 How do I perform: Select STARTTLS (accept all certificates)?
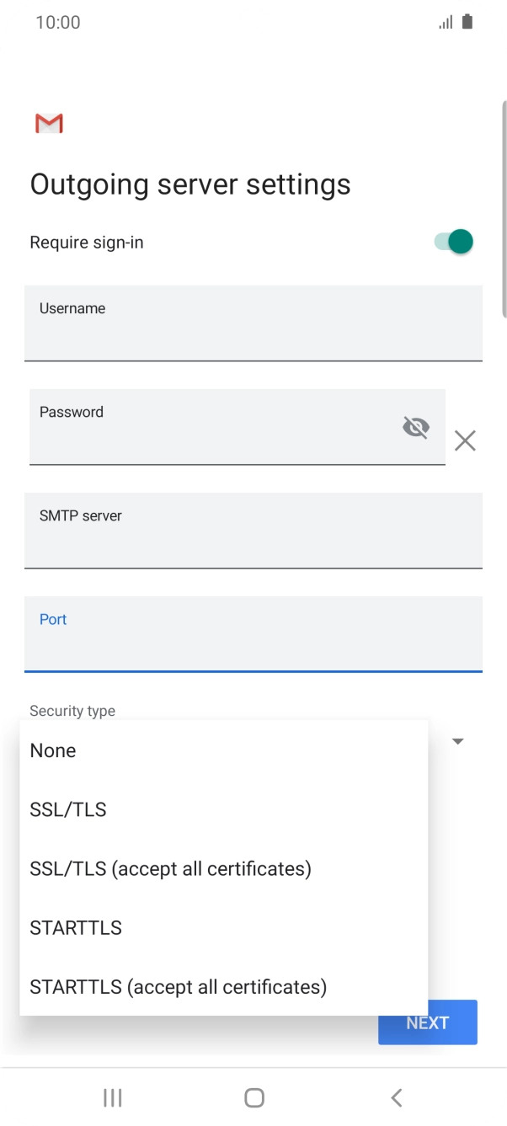179,986
